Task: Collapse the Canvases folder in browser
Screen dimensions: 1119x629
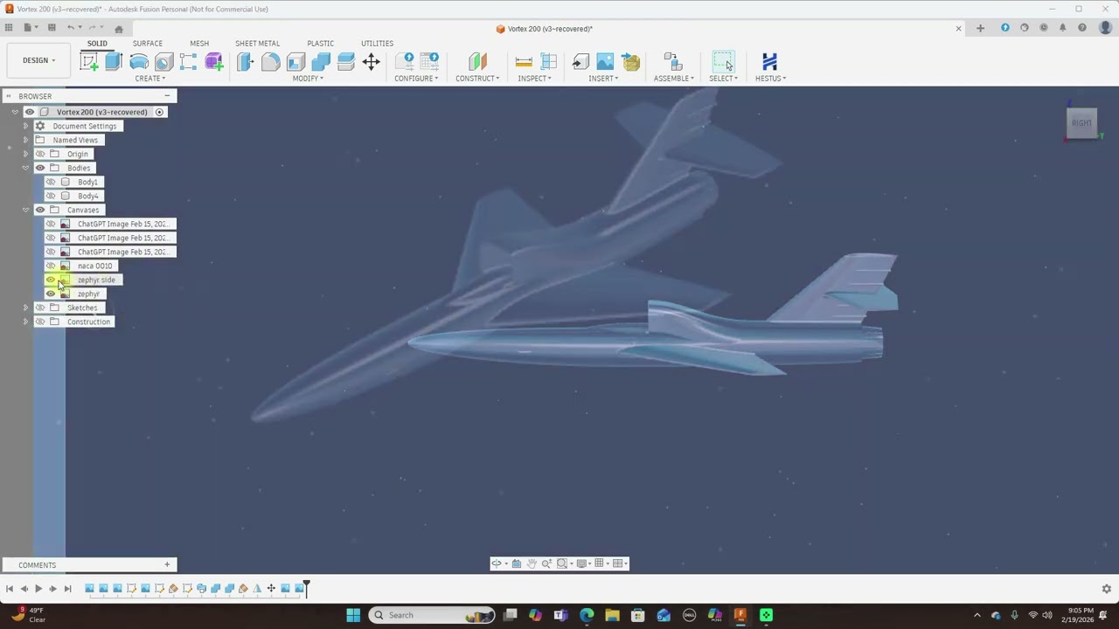Action: tap(25, 210)
